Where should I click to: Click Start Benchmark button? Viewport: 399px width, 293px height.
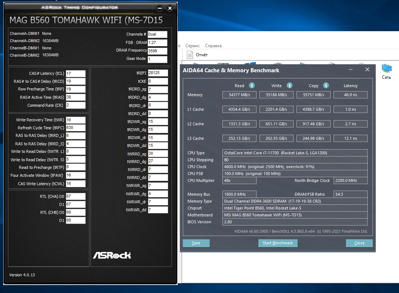(278, 243)
